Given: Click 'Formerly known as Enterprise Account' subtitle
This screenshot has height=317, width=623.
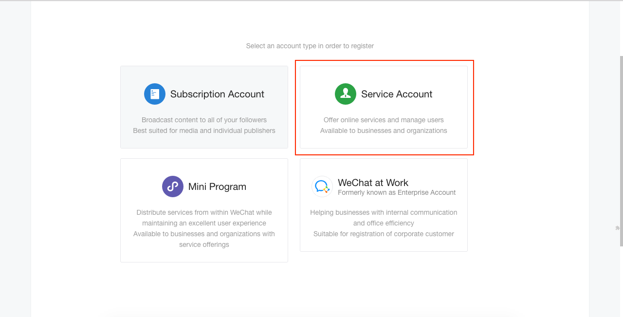Looking at the screenshot, I should [397, 192].
